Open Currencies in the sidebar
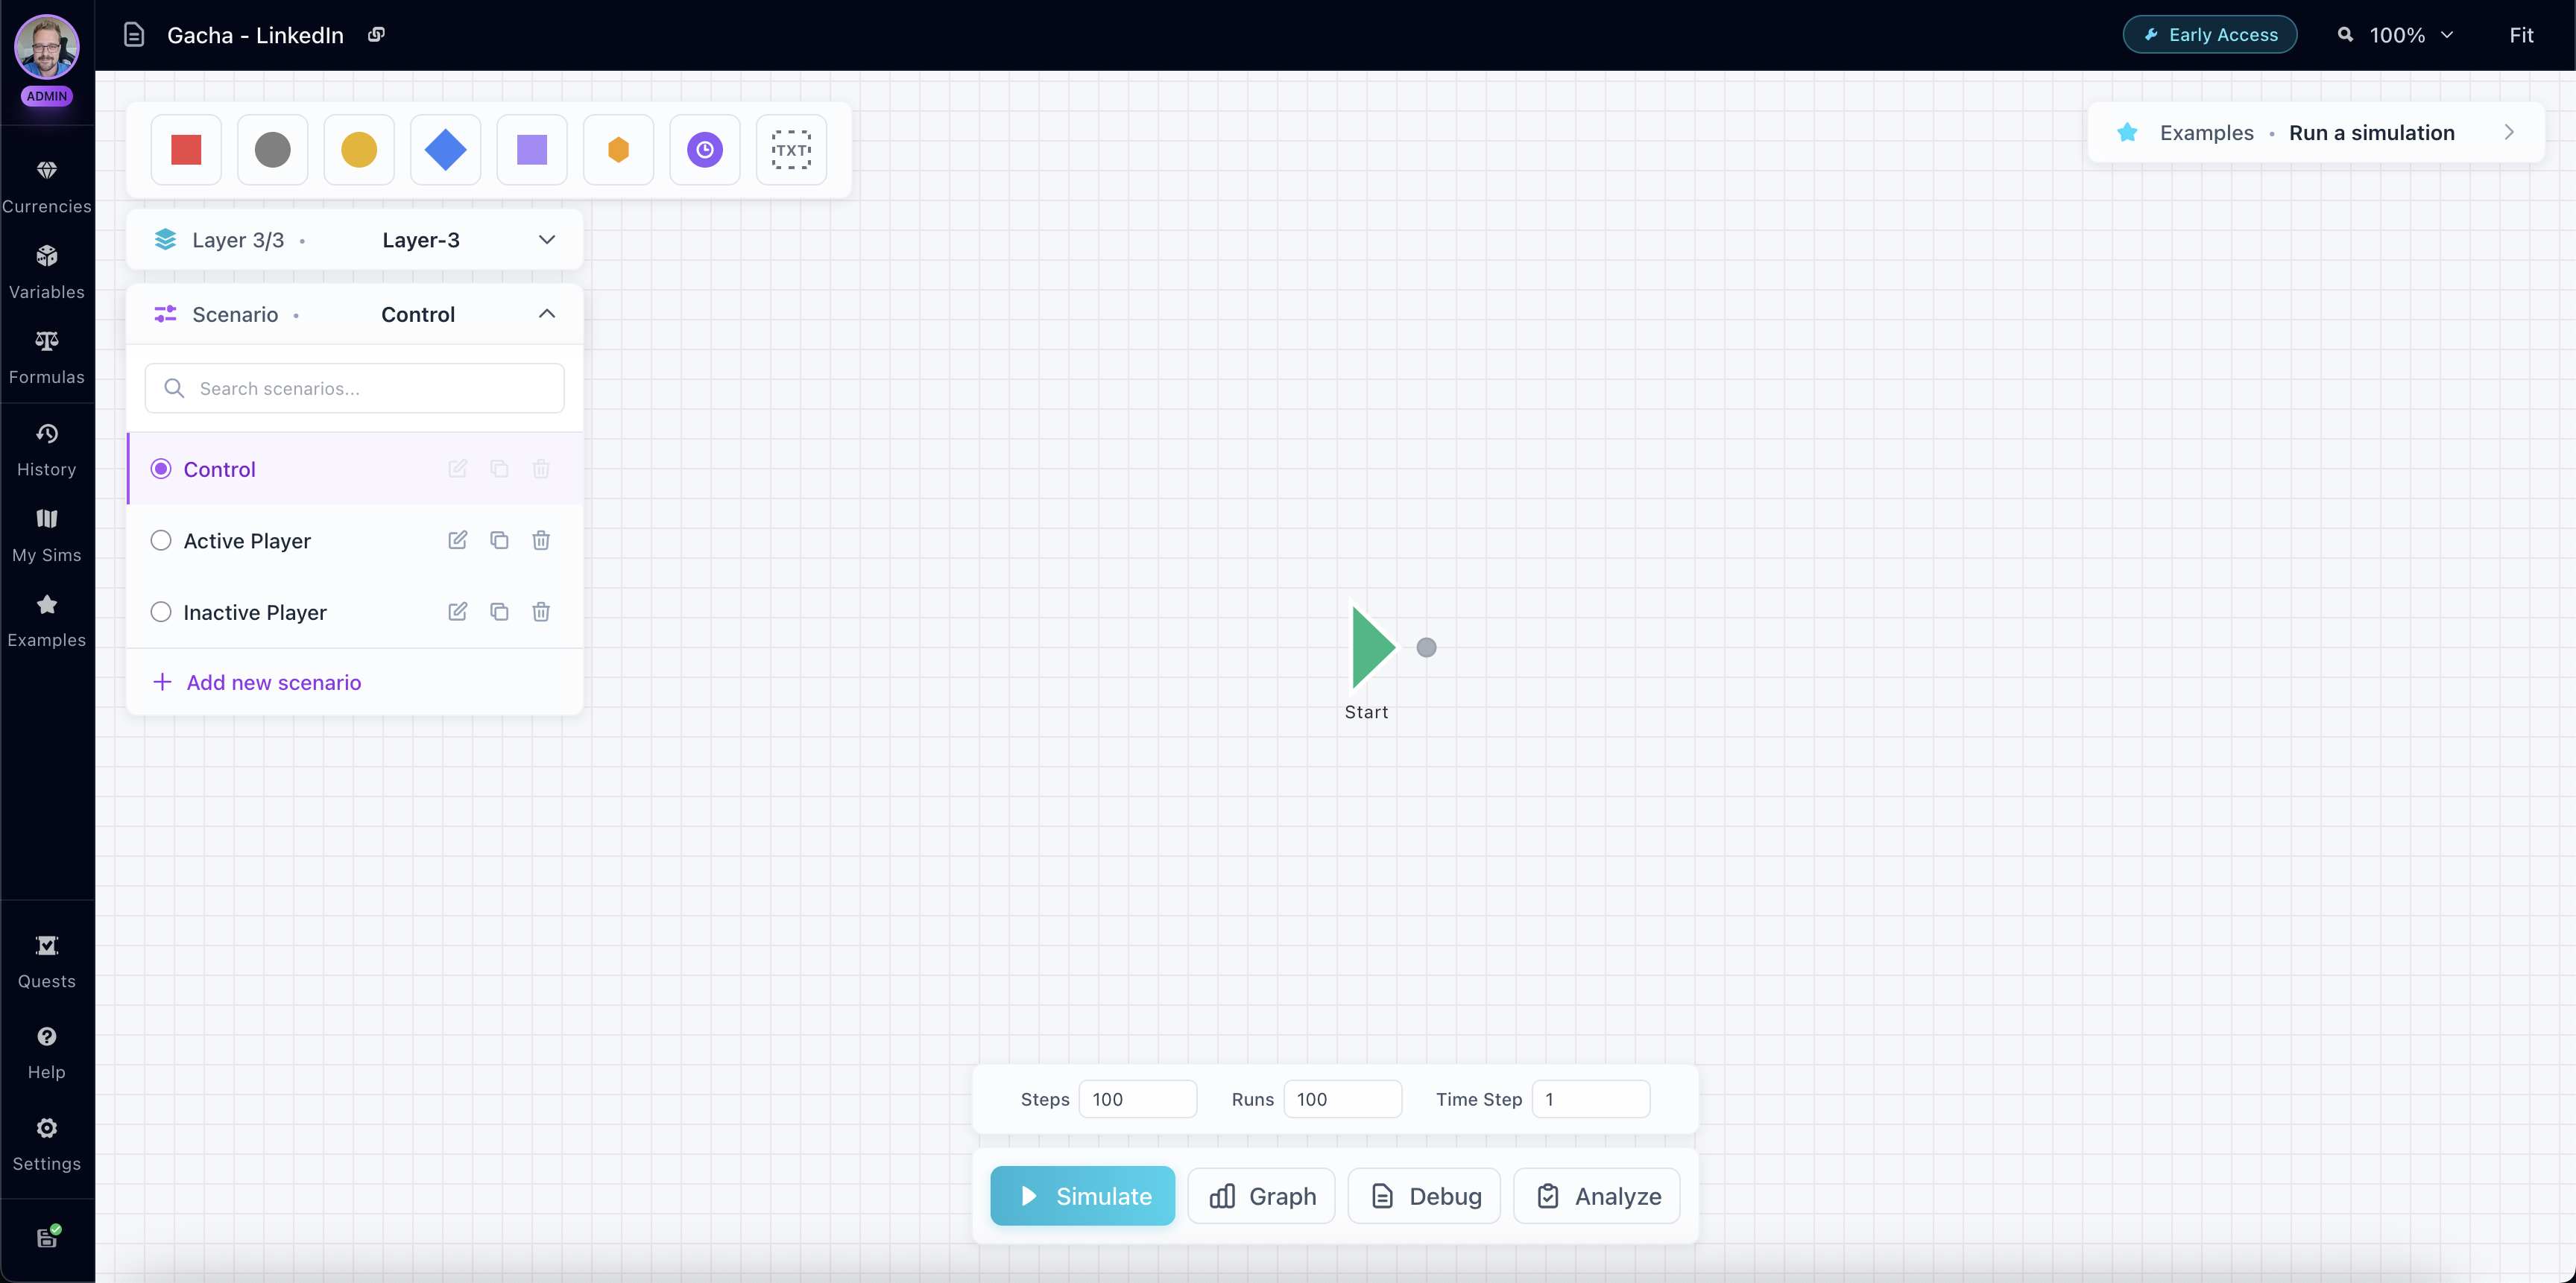2576x1283 pixels. click(x=47, y=186)
